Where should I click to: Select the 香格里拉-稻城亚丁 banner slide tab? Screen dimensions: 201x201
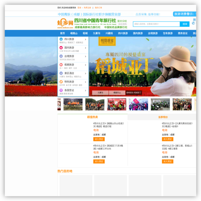click(134, 93)
